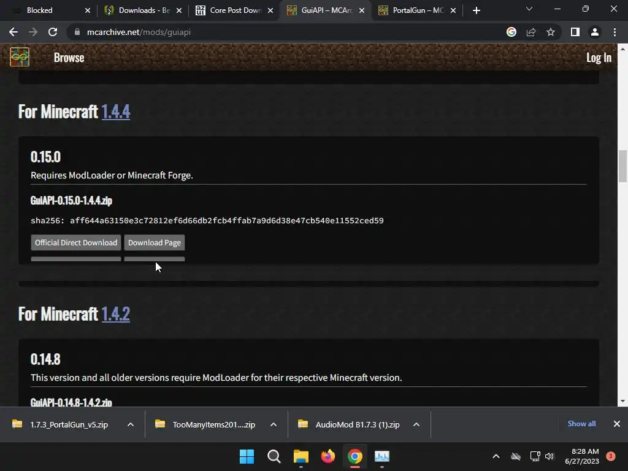Toggle the browser side panel
The height and width of the screenshot is (471, 628).
point(575,32)
